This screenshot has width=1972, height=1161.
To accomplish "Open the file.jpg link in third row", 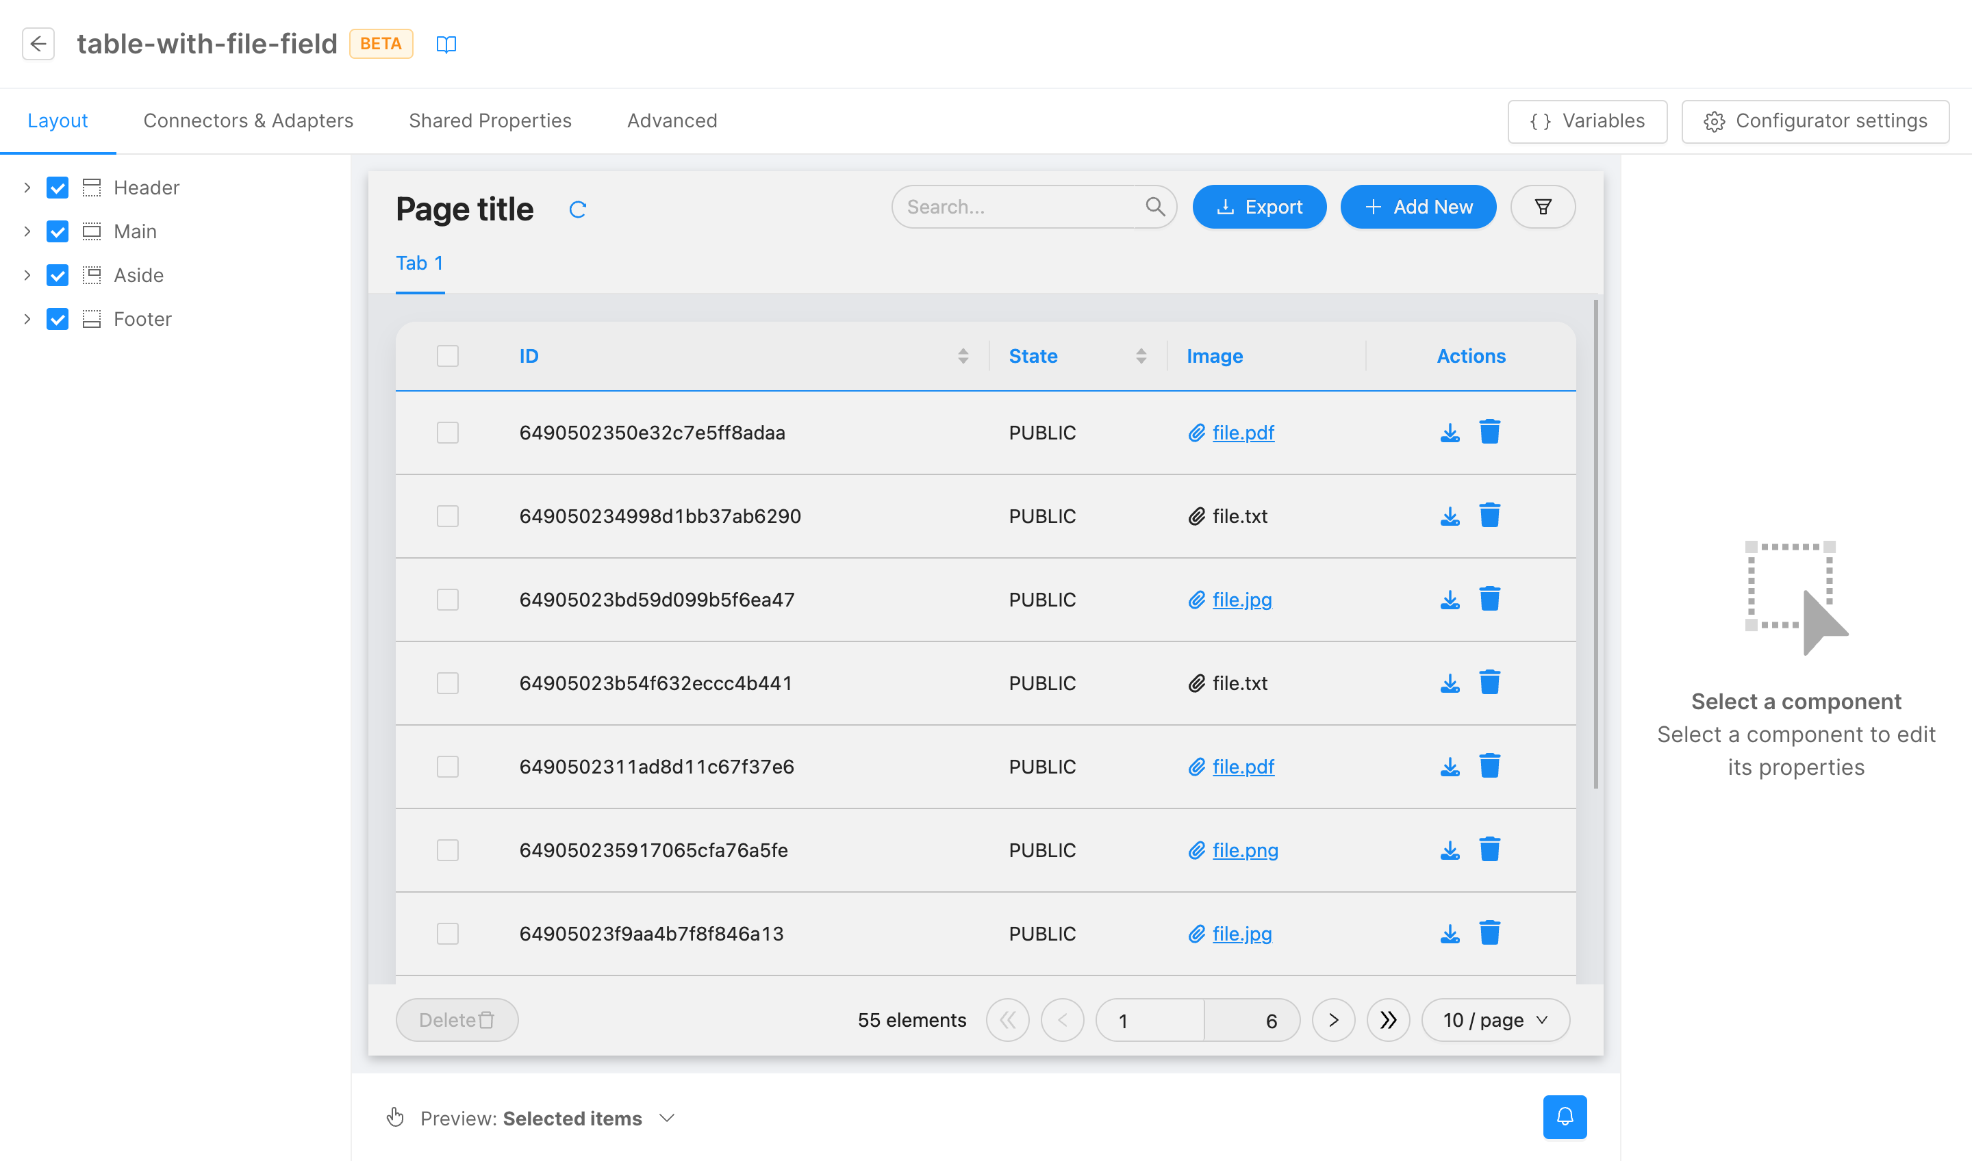I will 1242,599.
